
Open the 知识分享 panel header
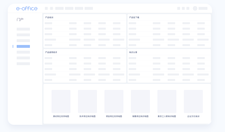click(x=133, y=52)
